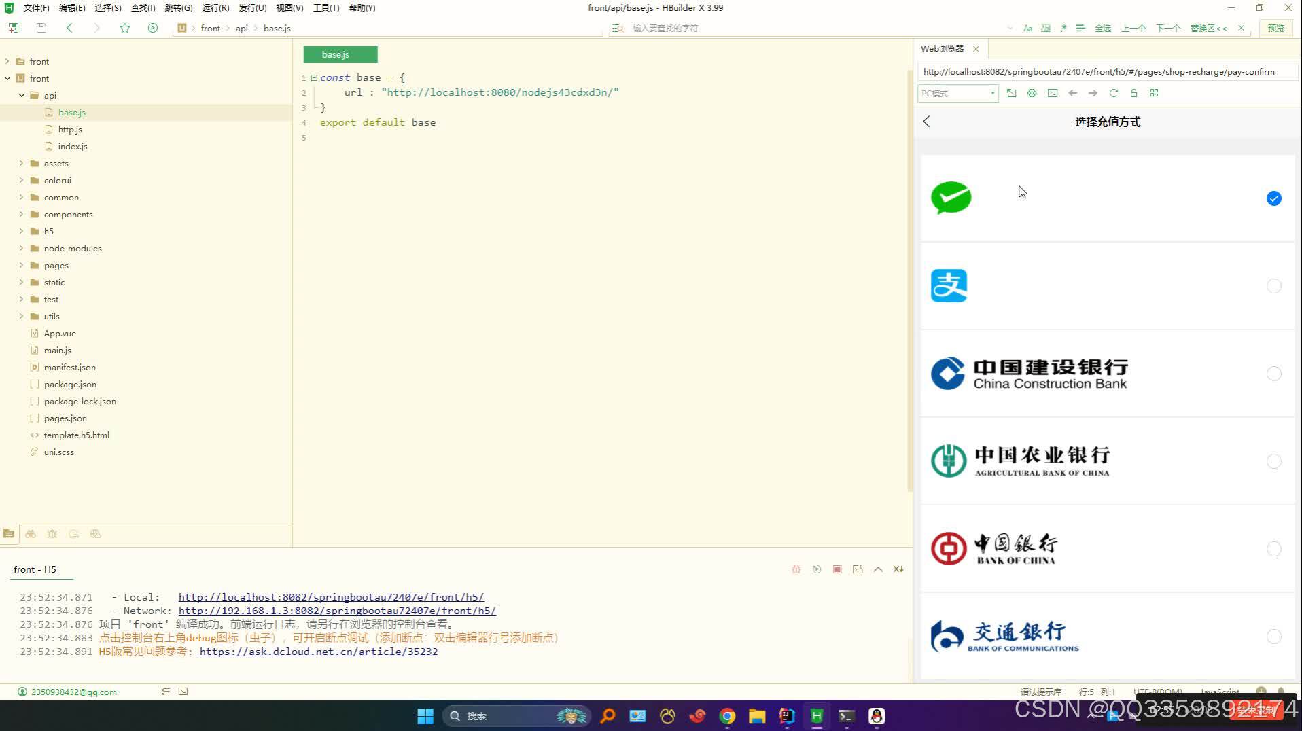Toggle case-sensitive search Aa icon
The width and height of the screenshot is (1302, 731).
pos(1027,28)
